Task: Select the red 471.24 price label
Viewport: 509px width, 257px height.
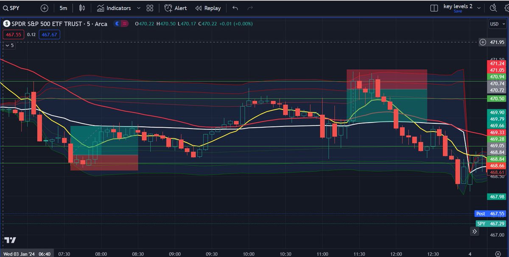Action: coord(497,63)
